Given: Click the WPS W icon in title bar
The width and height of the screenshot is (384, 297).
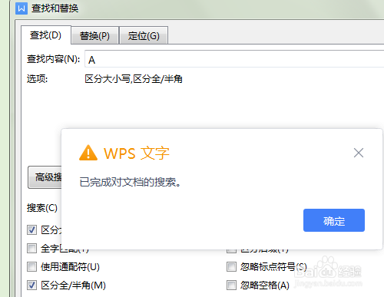Looking at the screenshot, I should click(22, 8).
